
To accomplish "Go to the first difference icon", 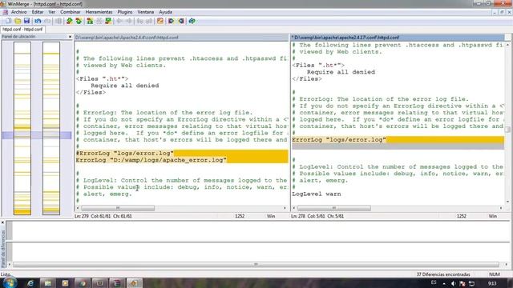I will point(90,21).
